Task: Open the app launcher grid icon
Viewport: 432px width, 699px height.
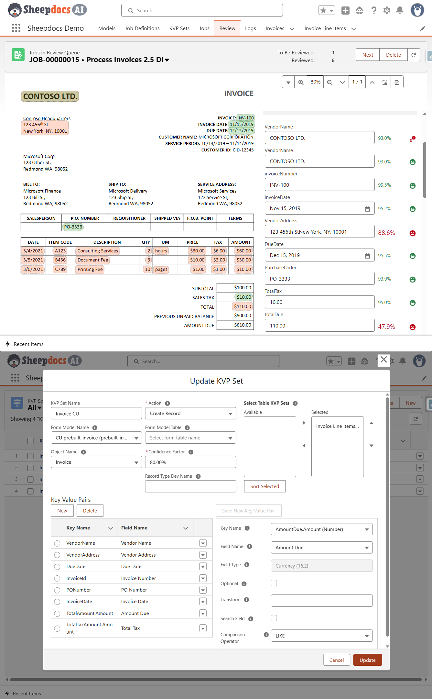Action: click(x=16, y=28)
